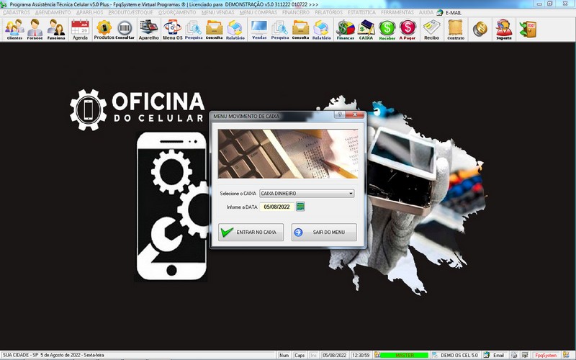Image resolution: width=576 pixels, height=360 pixels.
Task: Click the globe icon beside E-MAIL
Action: (x=440, y=12)
